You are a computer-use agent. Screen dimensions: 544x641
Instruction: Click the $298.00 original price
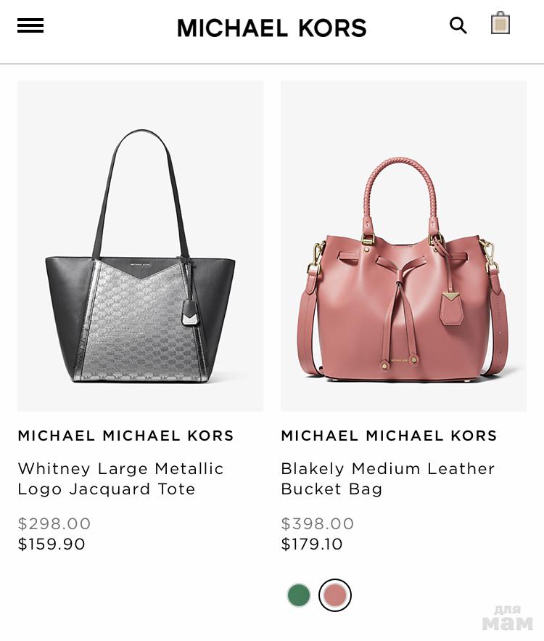point(54,523)
